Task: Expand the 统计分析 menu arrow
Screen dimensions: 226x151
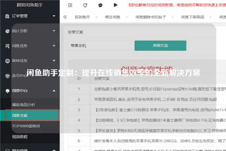Action: (x=54, y=31)
